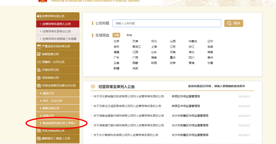276x144 pixels.
Task: Click the icon beside 市场主体登记注册公示公告
Action: [39, 86]
